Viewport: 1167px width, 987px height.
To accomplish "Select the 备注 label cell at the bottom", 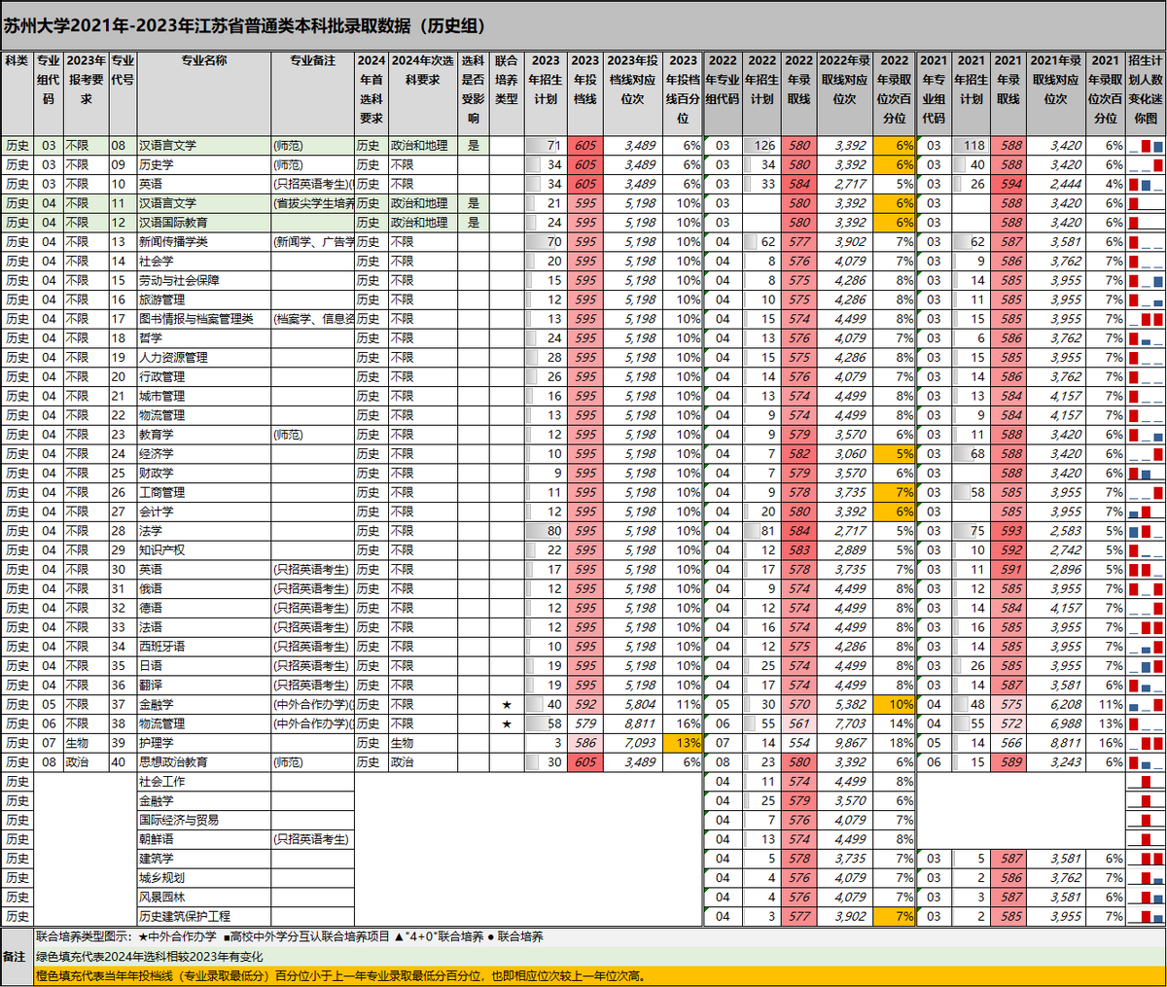I will tap(17, 957).
